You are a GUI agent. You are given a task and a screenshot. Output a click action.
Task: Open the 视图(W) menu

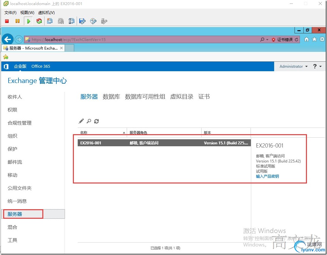27,13
